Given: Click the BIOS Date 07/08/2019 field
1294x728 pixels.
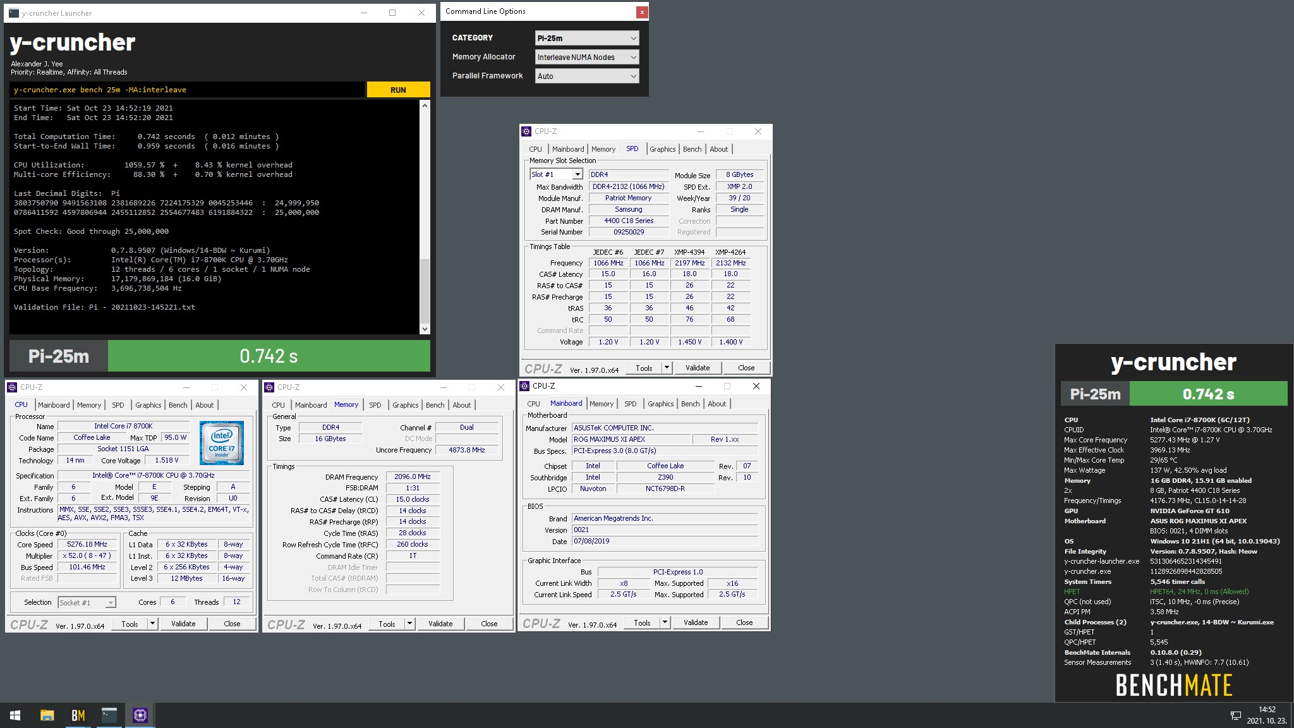Looking at the screenshot, I should coord(665,541).
